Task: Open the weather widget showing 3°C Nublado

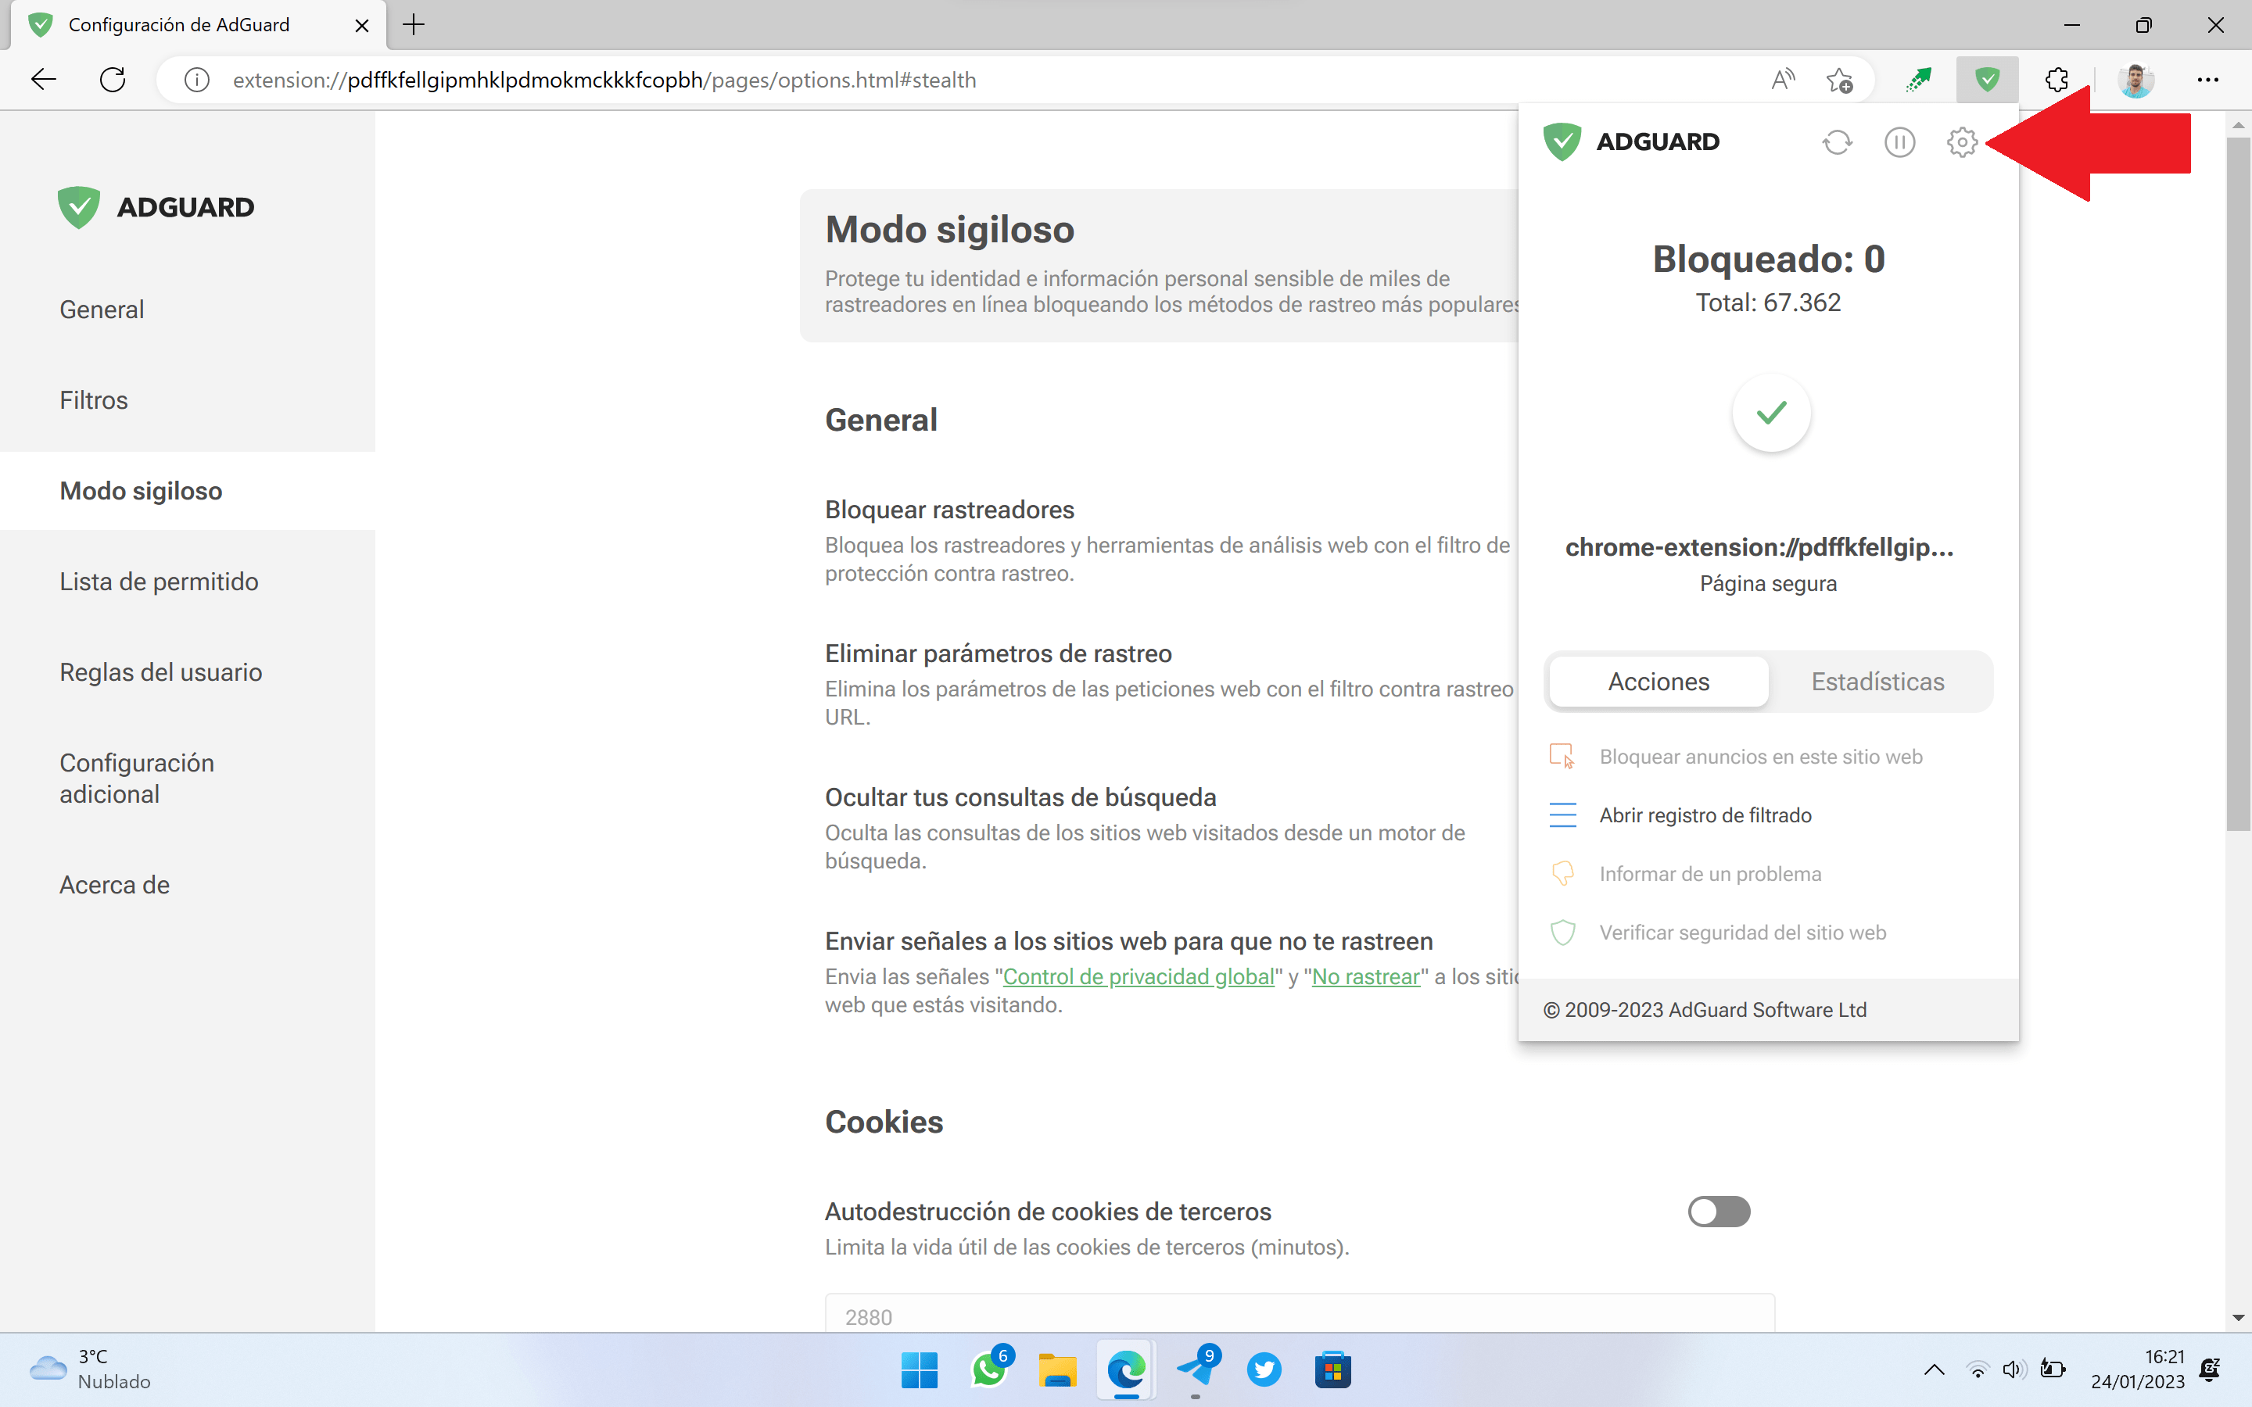Action: [x=90, y=1369]
